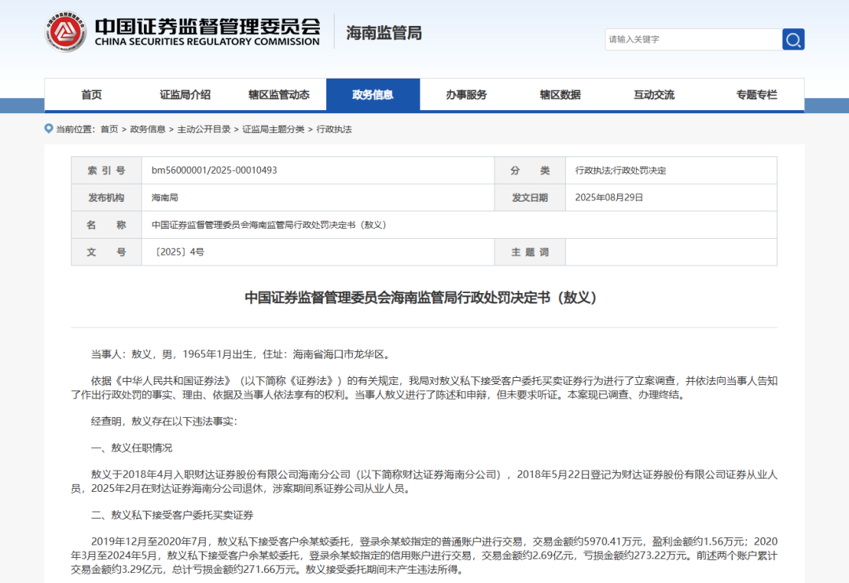Open the 辖区数据 navigation tab
Image resolution: width=849 pixels, height=583 pixels.
(x=560, y=95)
